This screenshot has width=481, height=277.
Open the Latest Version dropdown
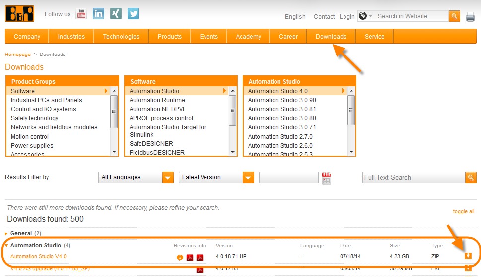coord(216,177)
